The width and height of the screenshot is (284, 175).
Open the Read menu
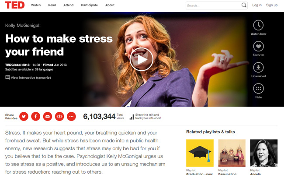(52, 5)
